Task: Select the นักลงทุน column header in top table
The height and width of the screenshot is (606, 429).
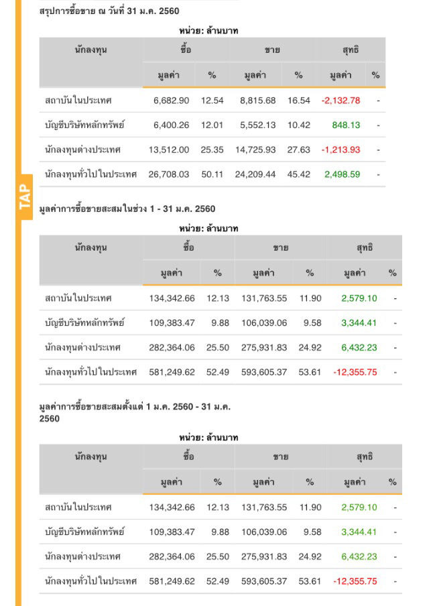Action: [90, 50]
